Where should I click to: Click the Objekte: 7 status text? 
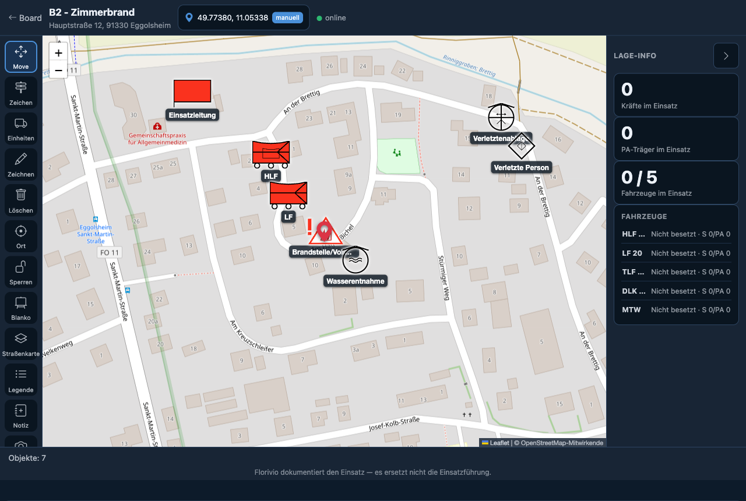point(27,458)
